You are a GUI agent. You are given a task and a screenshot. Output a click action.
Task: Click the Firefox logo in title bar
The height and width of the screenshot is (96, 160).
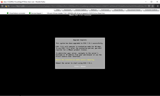pyautogui.click(x=2, y=2)
